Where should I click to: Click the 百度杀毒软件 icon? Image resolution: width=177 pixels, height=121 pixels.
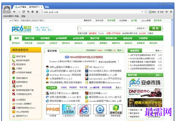coord(14,78)
